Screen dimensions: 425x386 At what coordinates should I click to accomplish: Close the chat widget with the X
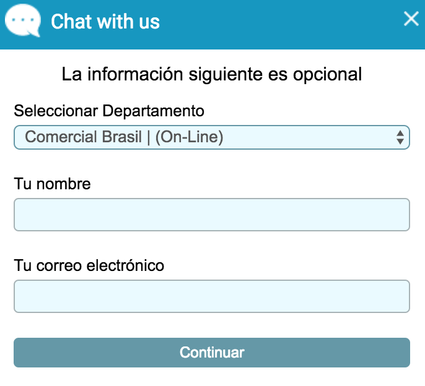411,19
